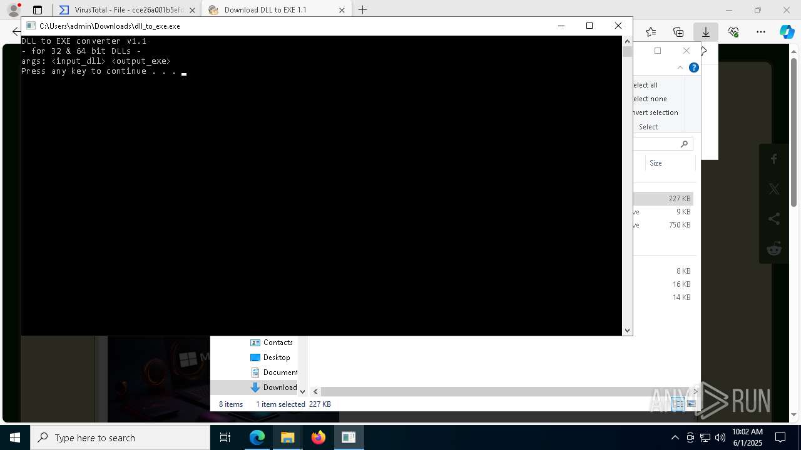The image size is (801, 450).
Task: Share page on Reddit
Action: [x=774, y=248]
